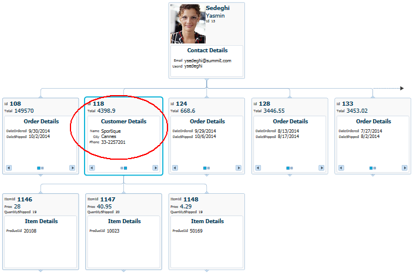Click the total 3453.02
413x276 pixels.
(357, 111)
